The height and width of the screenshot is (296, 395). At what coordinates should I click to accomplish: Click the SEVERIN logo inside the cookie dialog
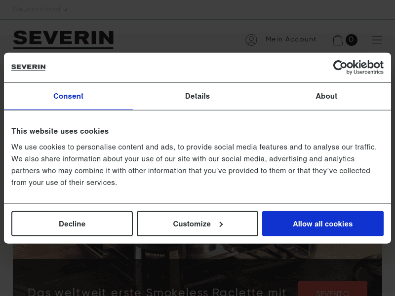[28, 67]
